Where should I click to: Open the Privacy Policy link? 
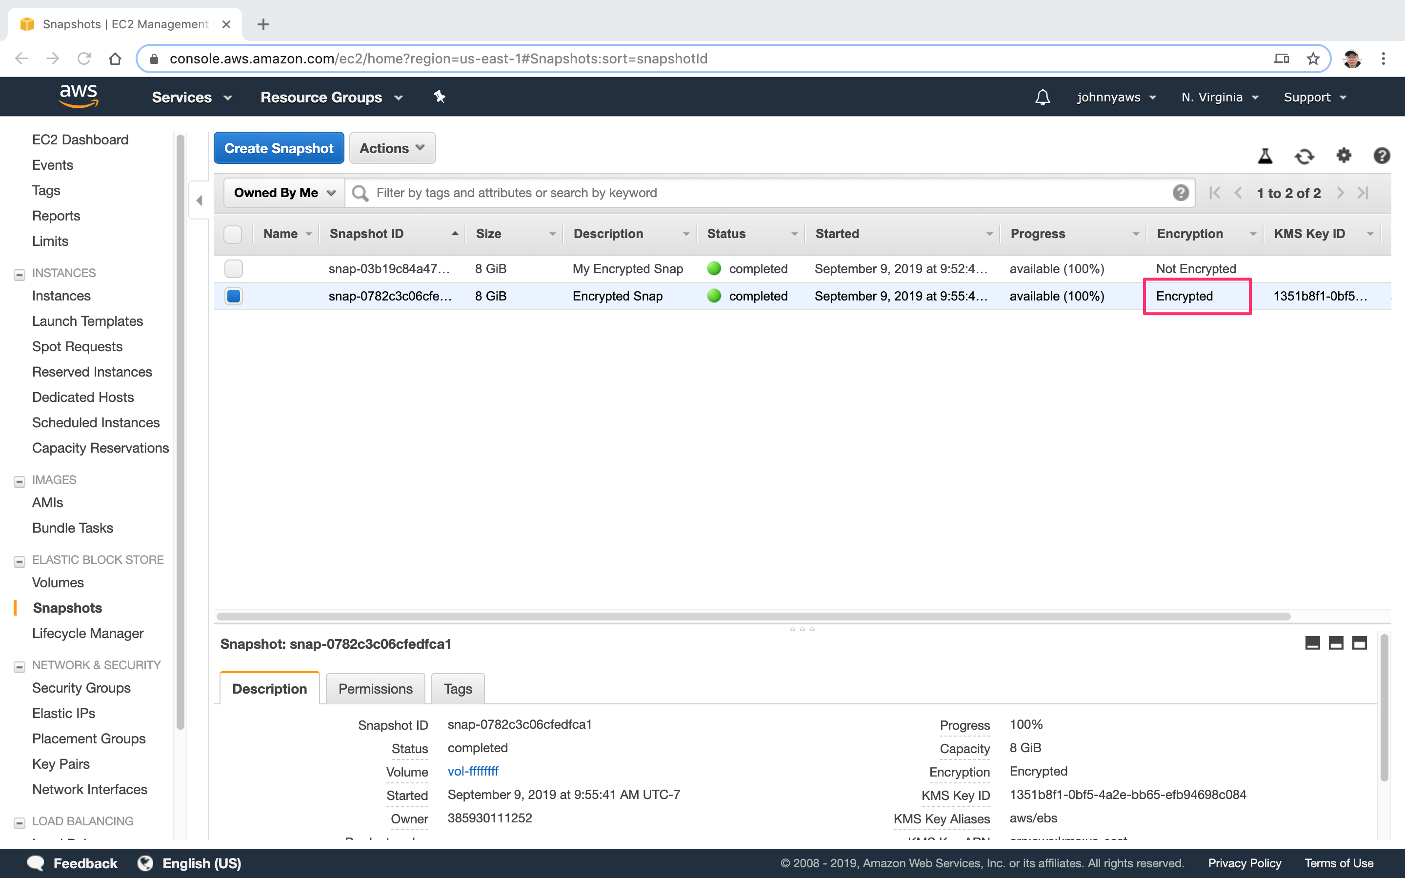pyautogui.click(x=1244, y=863)
